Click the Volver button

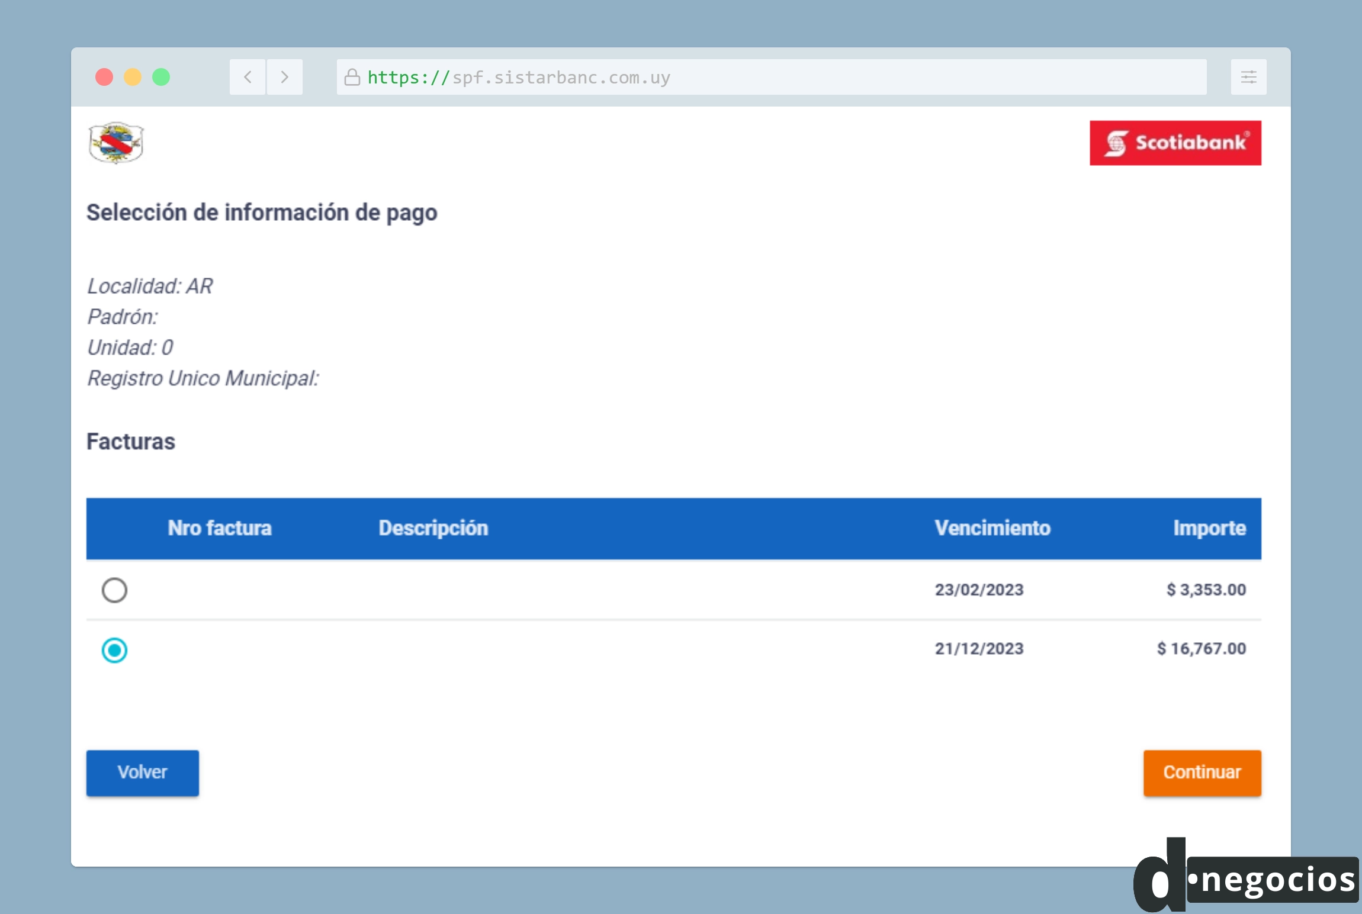[x=143, y=773]
